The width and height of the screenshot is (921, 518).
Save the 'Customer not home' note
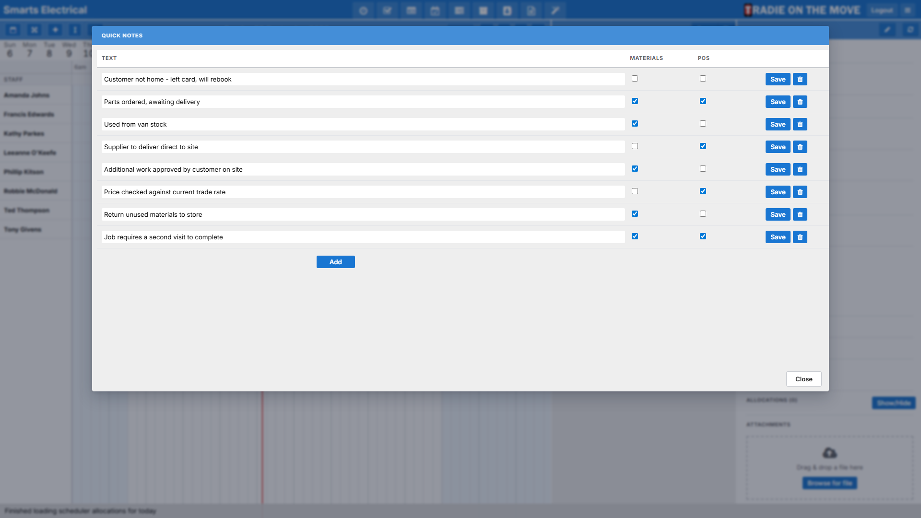[x=778, y=79]
